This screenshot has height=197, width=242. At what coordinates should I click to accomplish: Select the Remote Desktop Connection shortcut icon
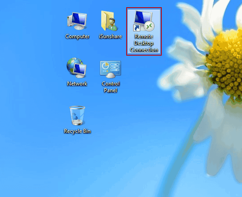(x=144, y=21)
